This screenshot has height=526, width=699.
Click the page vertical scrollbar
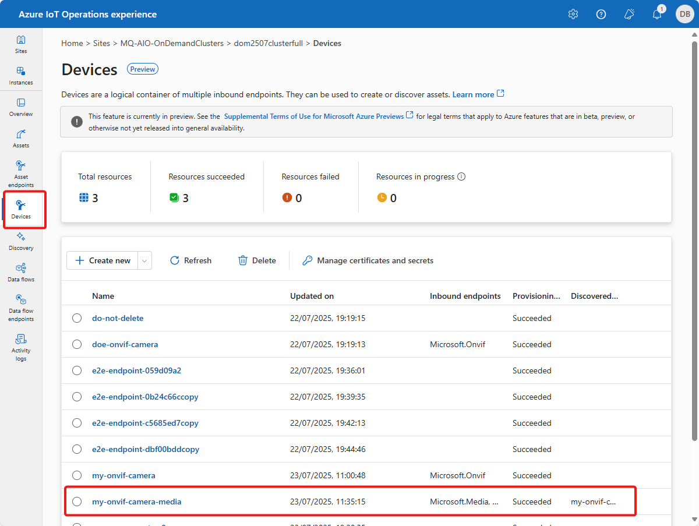694,241
